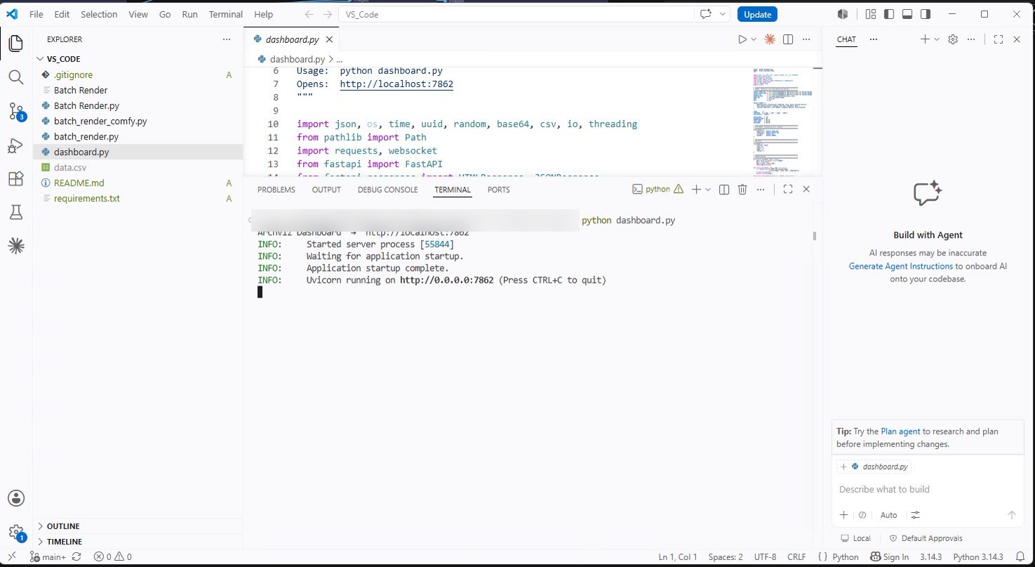Open the Plan agent link

(x=900, y=432)
